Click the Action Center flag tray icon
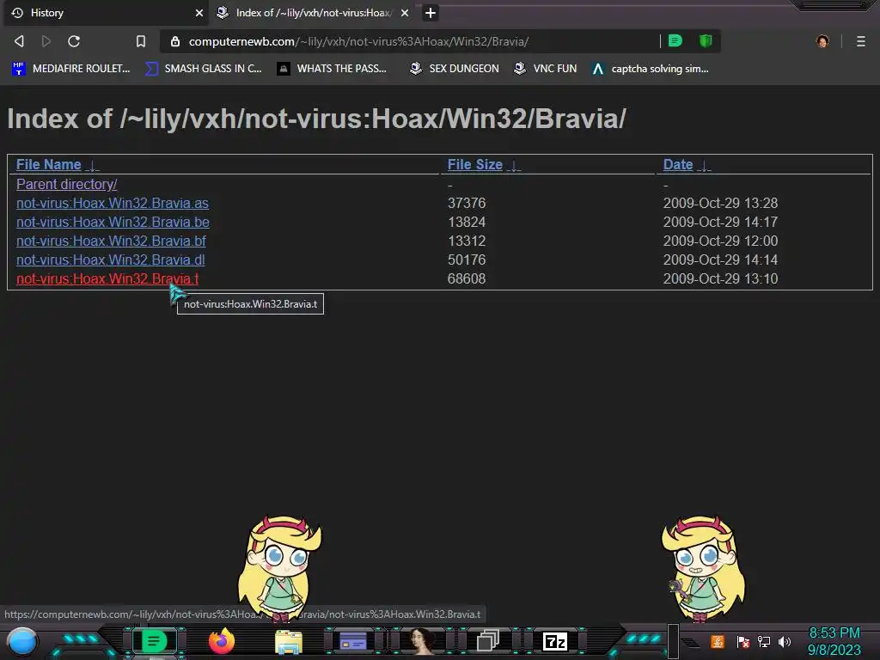Screen dimensions: 880x660 [742, 641]
